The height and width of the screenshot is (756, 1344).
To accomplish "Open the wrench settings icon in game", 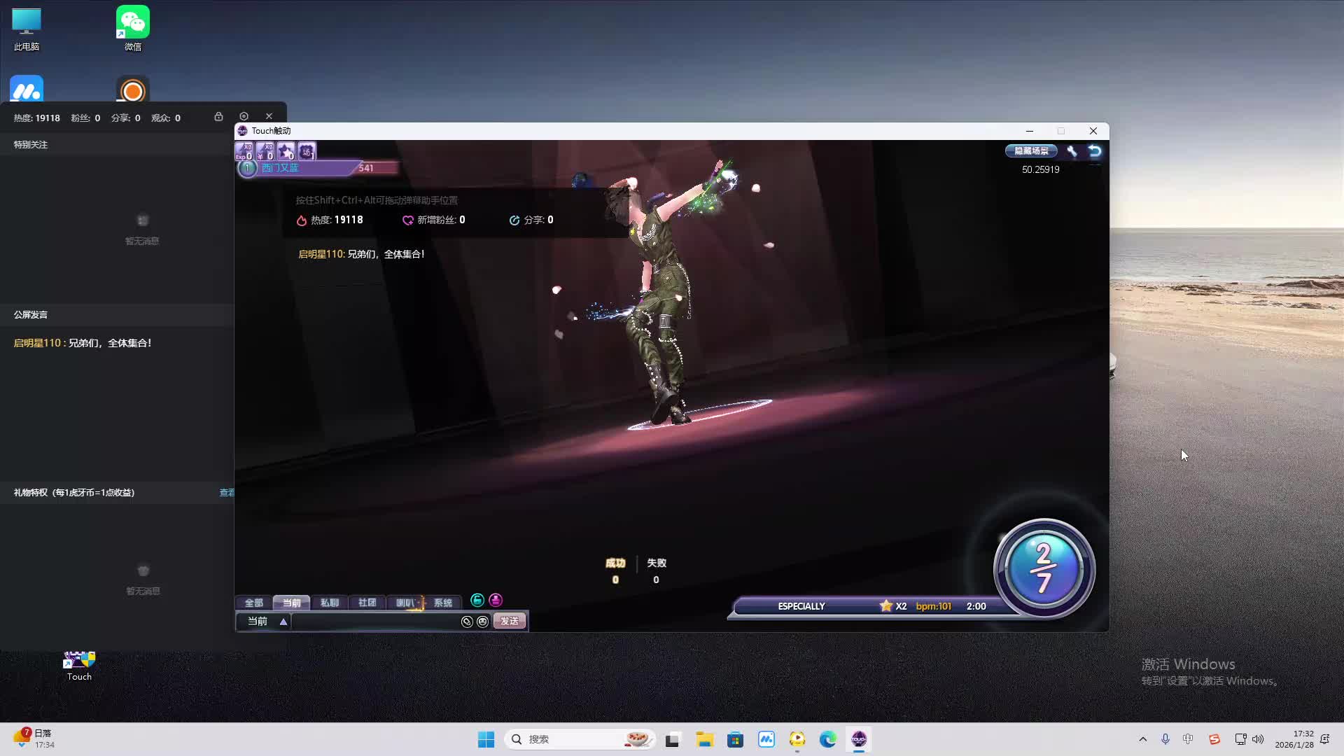I will tap(1072, 151).
